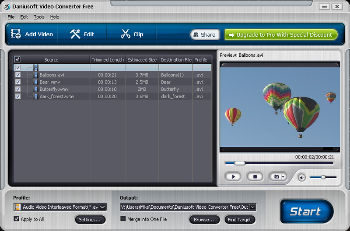This screenshot has width=350, height=231.
Task: Uncheck the dark_forest.wmv checkbox
Action: (18, 96)
